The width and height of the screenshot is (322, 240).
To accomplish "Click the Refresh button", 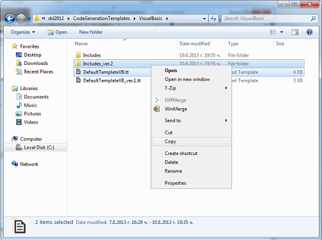I will coord(213,19).
